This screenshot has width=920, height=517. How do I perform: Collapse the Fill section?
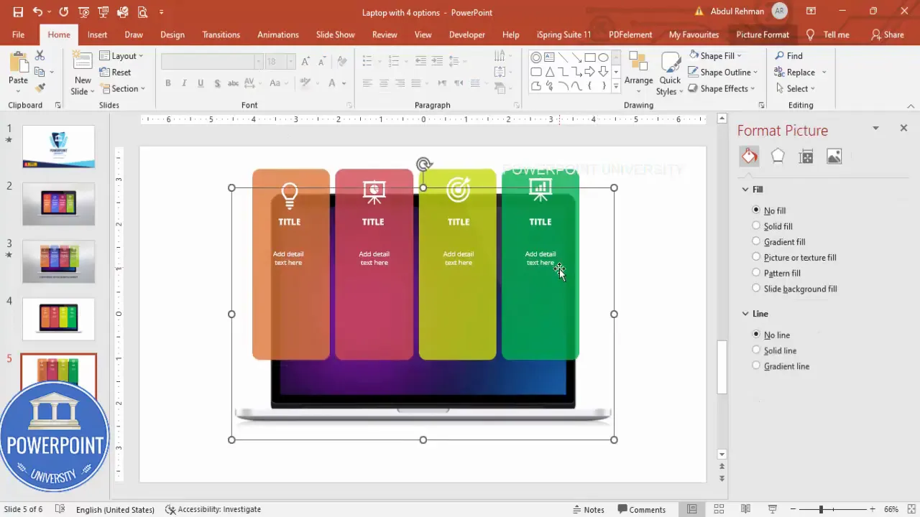pyautogui.click(x=745, y=190)
